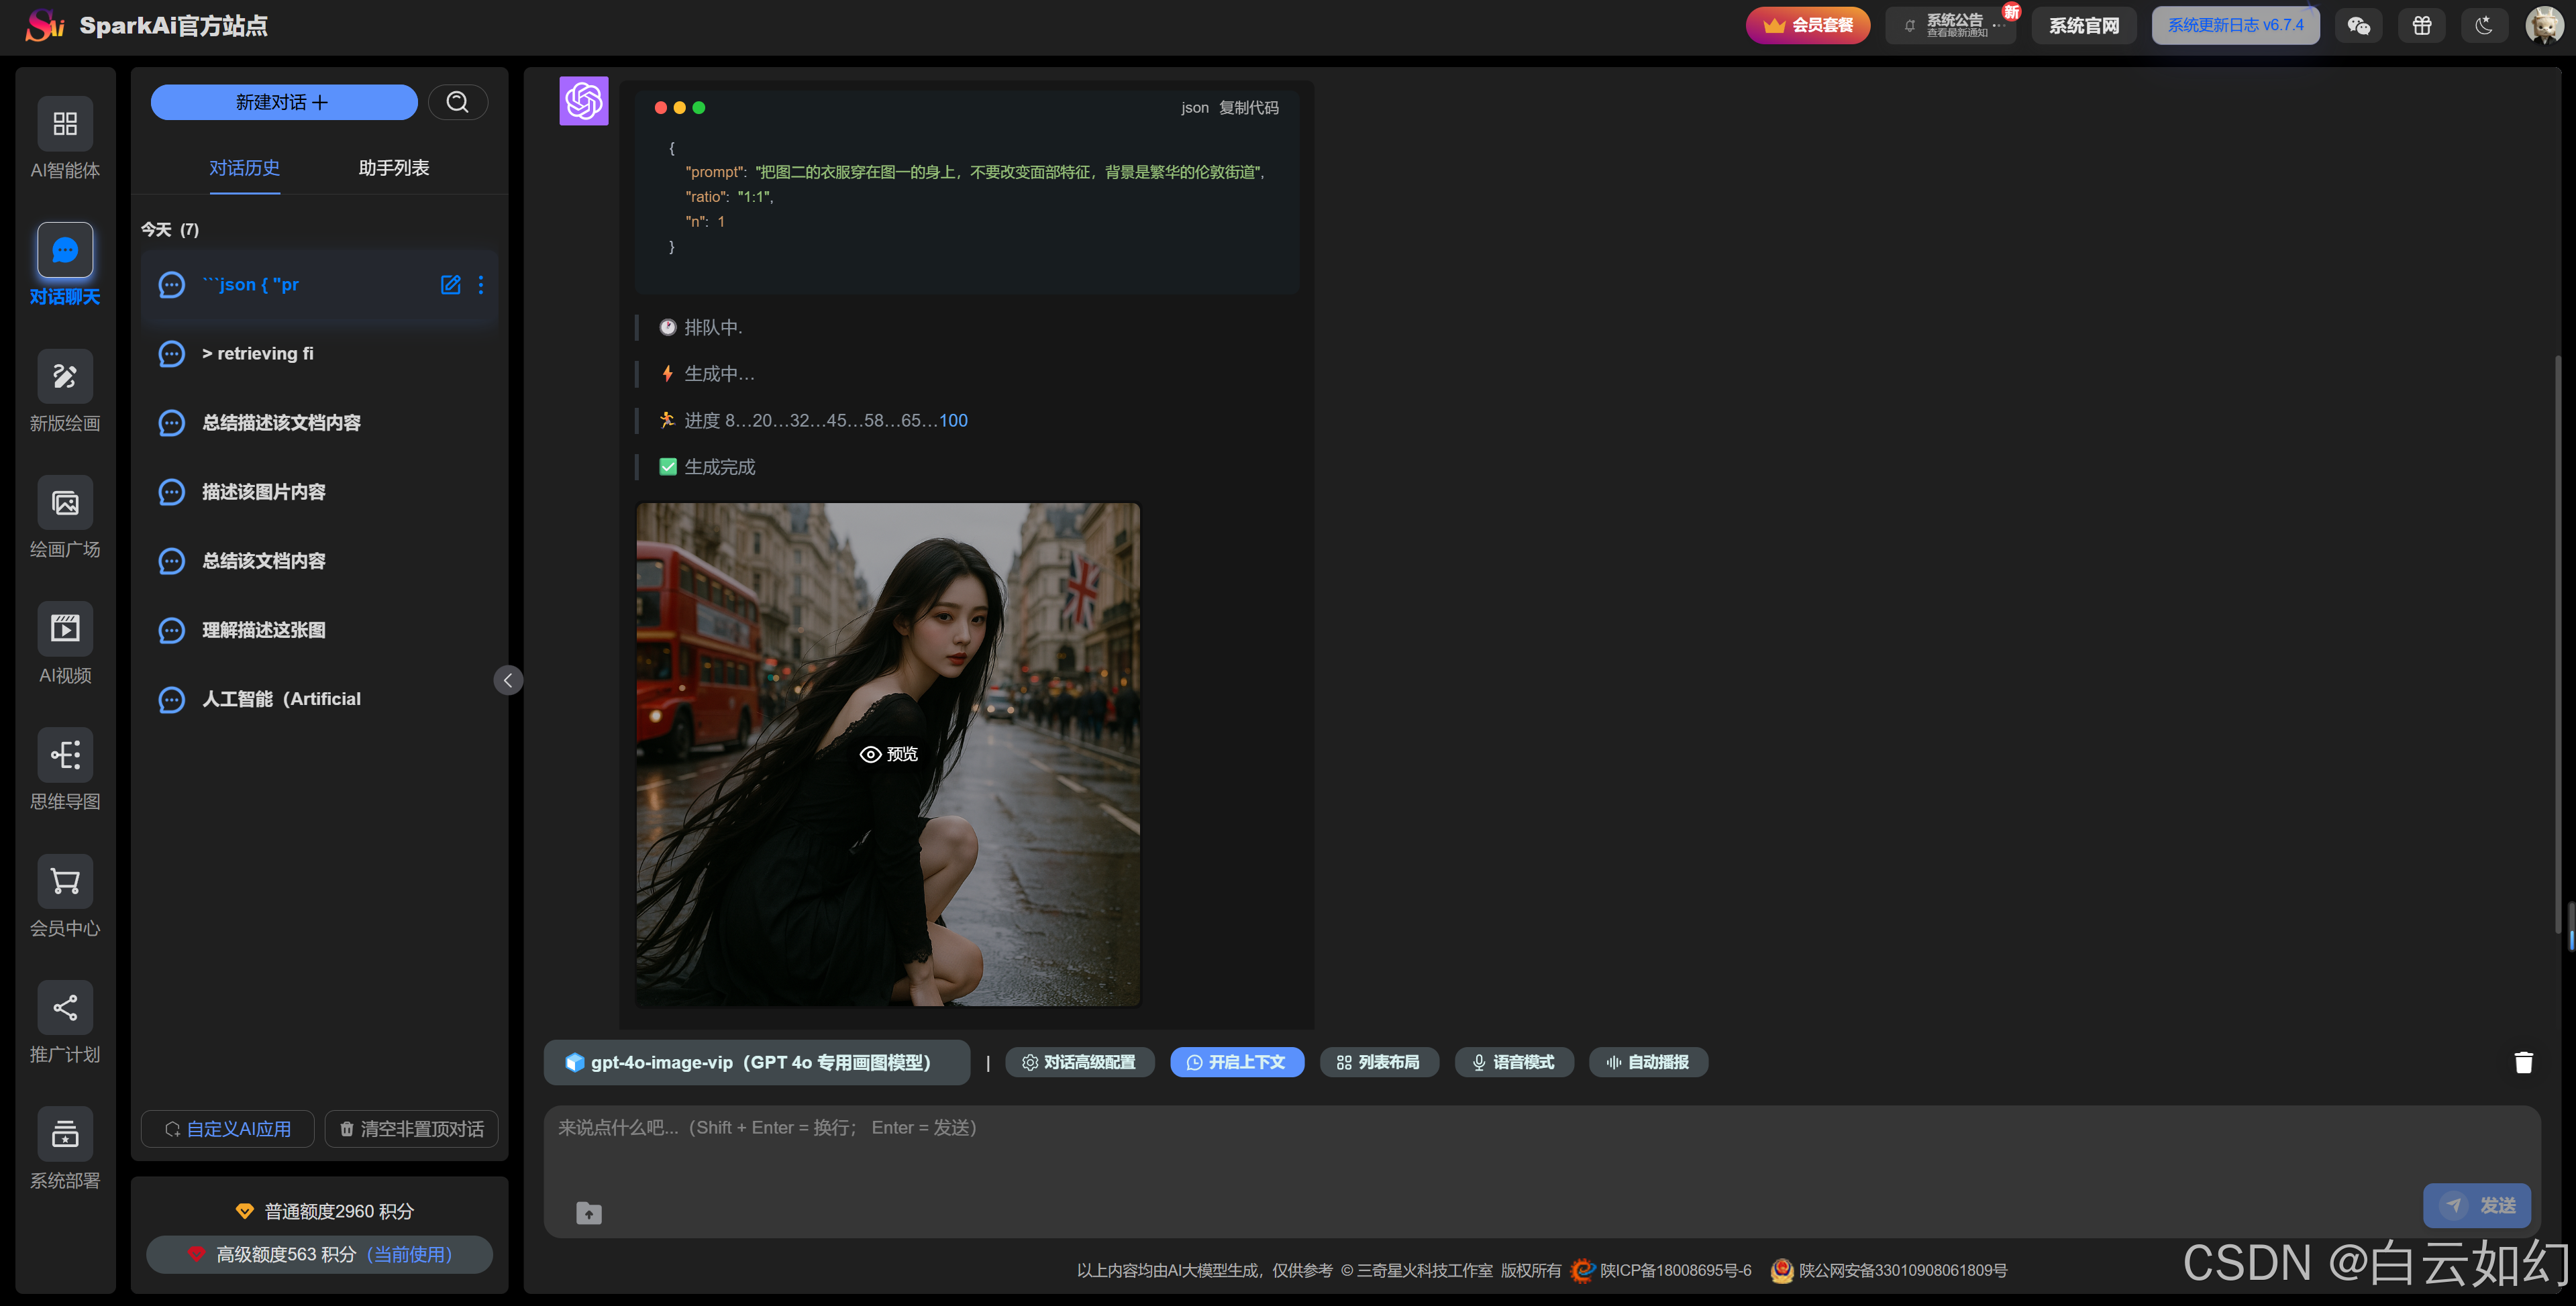
Task: Open the 推广计划 share icon
Action: pos(65,1008)
